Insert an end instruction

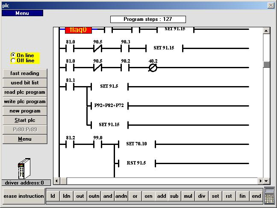(256, 196)
